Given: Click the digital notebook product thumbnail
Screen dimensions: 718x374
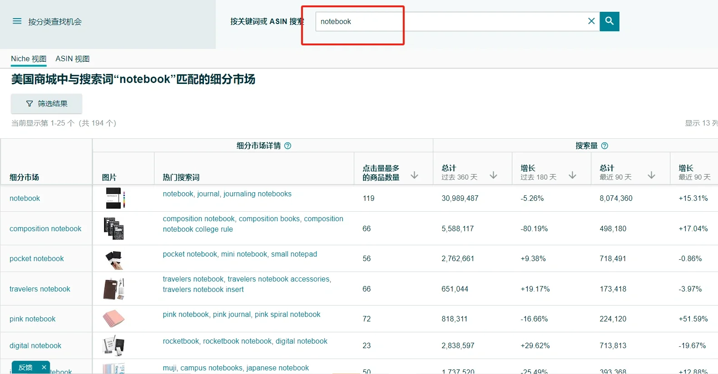Looking at the screenshot, I should point(114,345).
